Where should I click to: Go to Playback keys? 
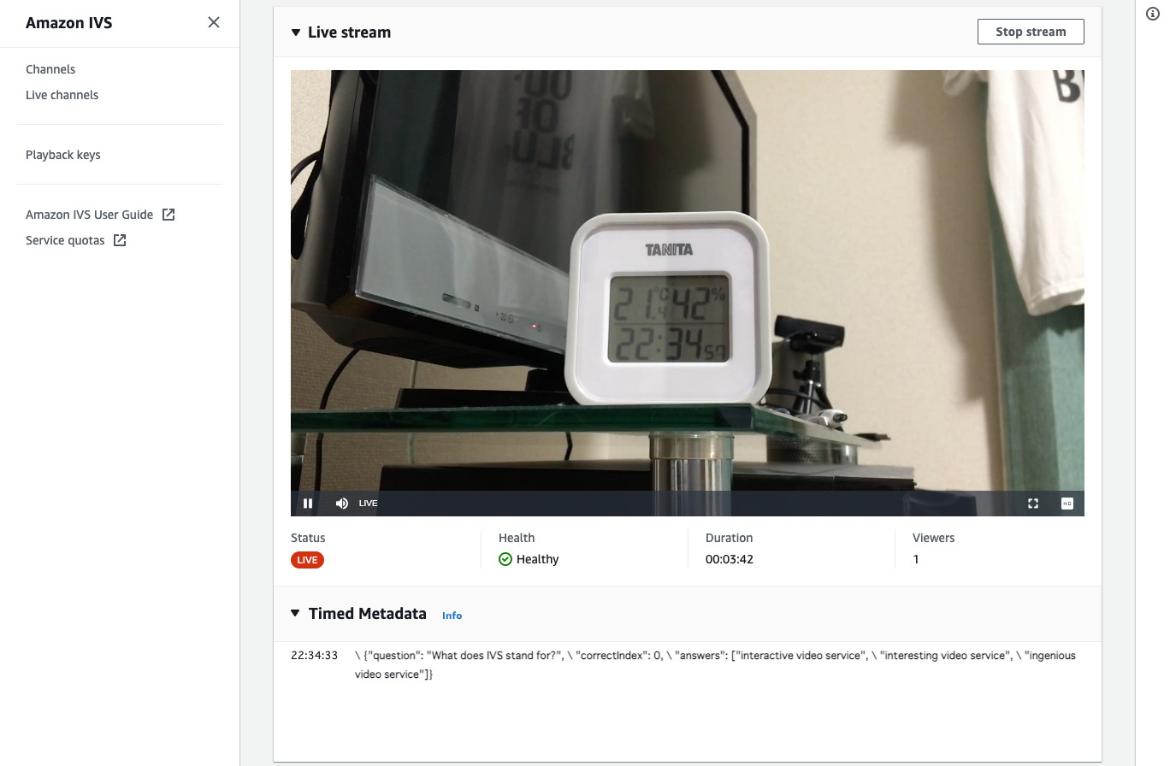point(63,155)
